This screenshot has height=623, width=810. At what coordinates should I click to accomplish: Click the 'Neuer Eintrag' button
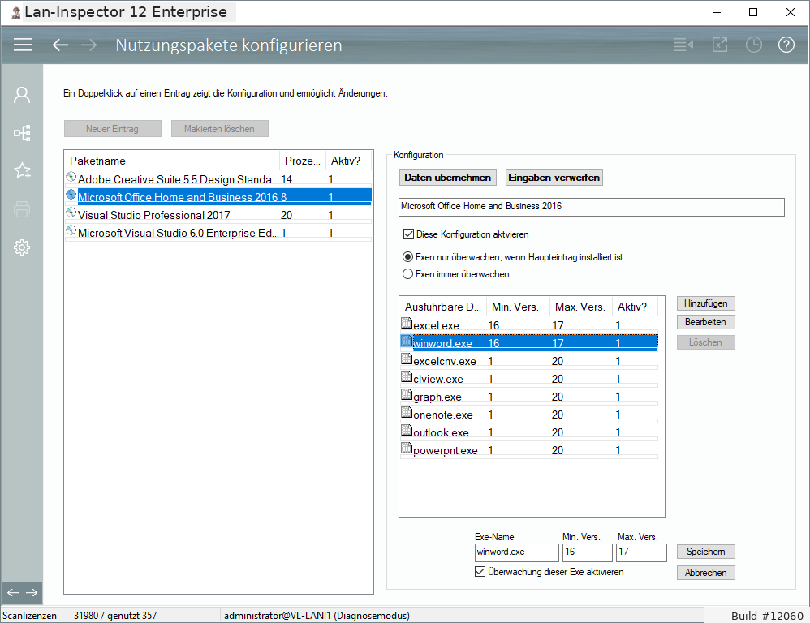(x=113, y=129)
